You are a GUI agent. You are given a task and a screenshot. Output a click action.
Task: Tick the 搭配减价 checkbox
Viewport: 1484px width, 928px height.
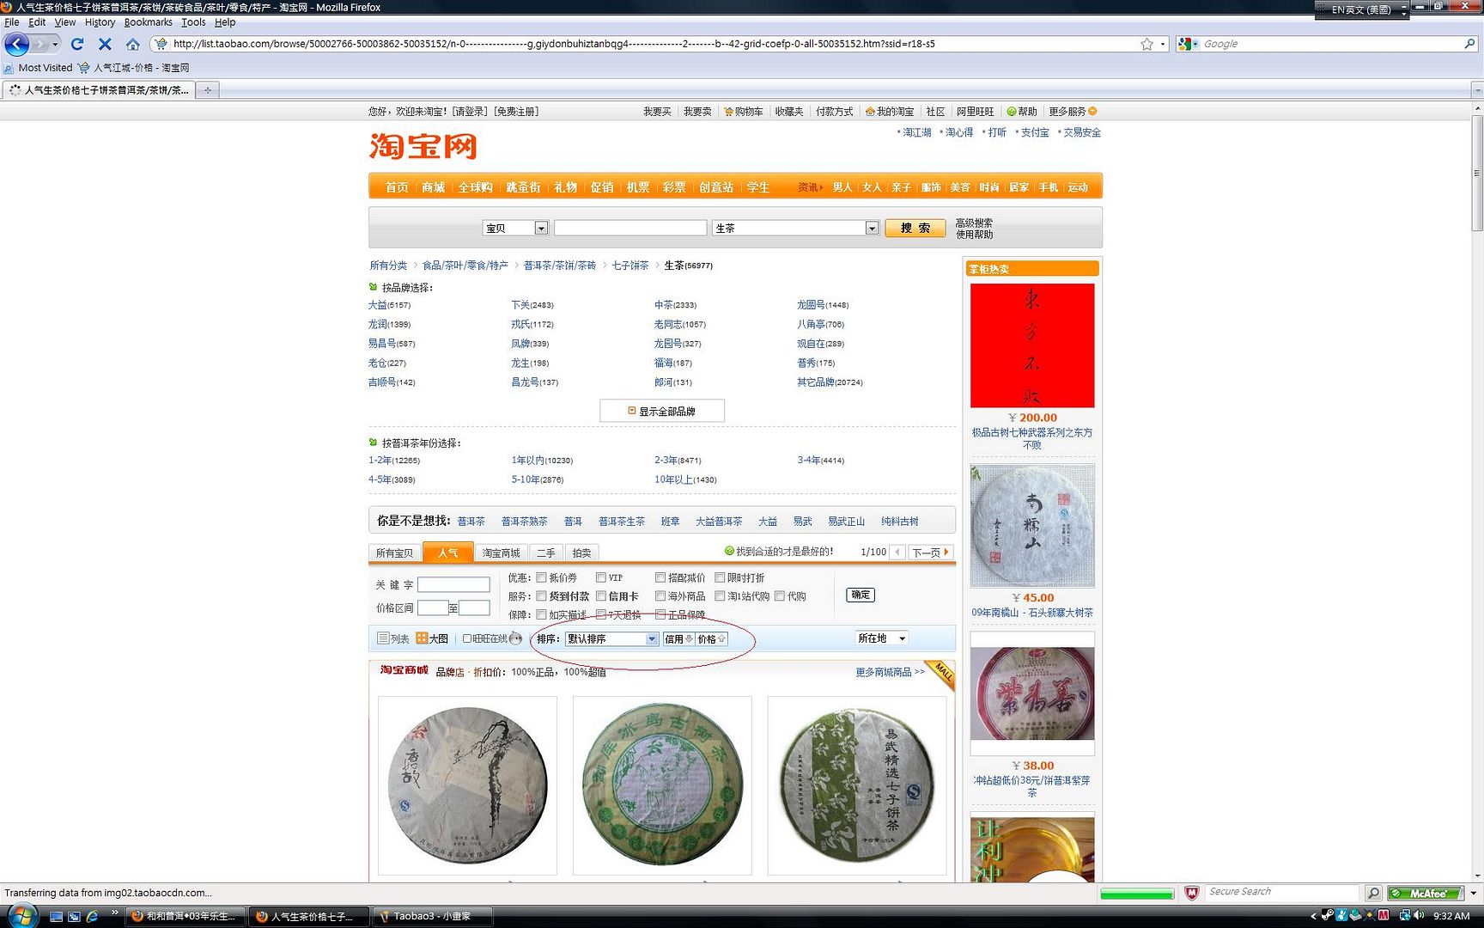(x=660, y=577)
